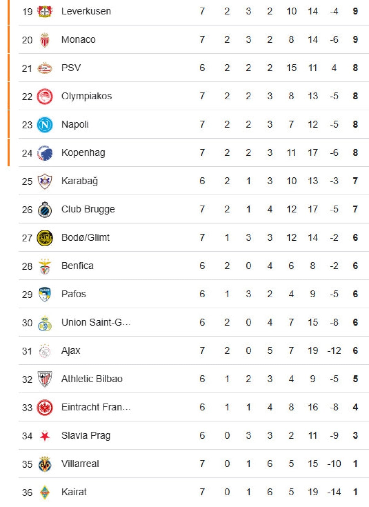This screenshot has height=507, width=369.
Task: Click the Bodø/Glimt yellow crest
Action: pos(45,238)
